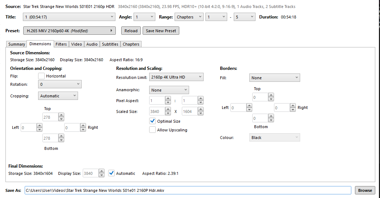Increase the Top cropping value
Screen dimensions: 380x198
[61, 115]
